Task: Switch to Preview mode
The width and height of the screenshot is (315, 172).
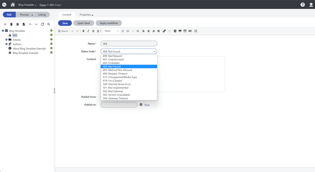Action: click(24, 15)
